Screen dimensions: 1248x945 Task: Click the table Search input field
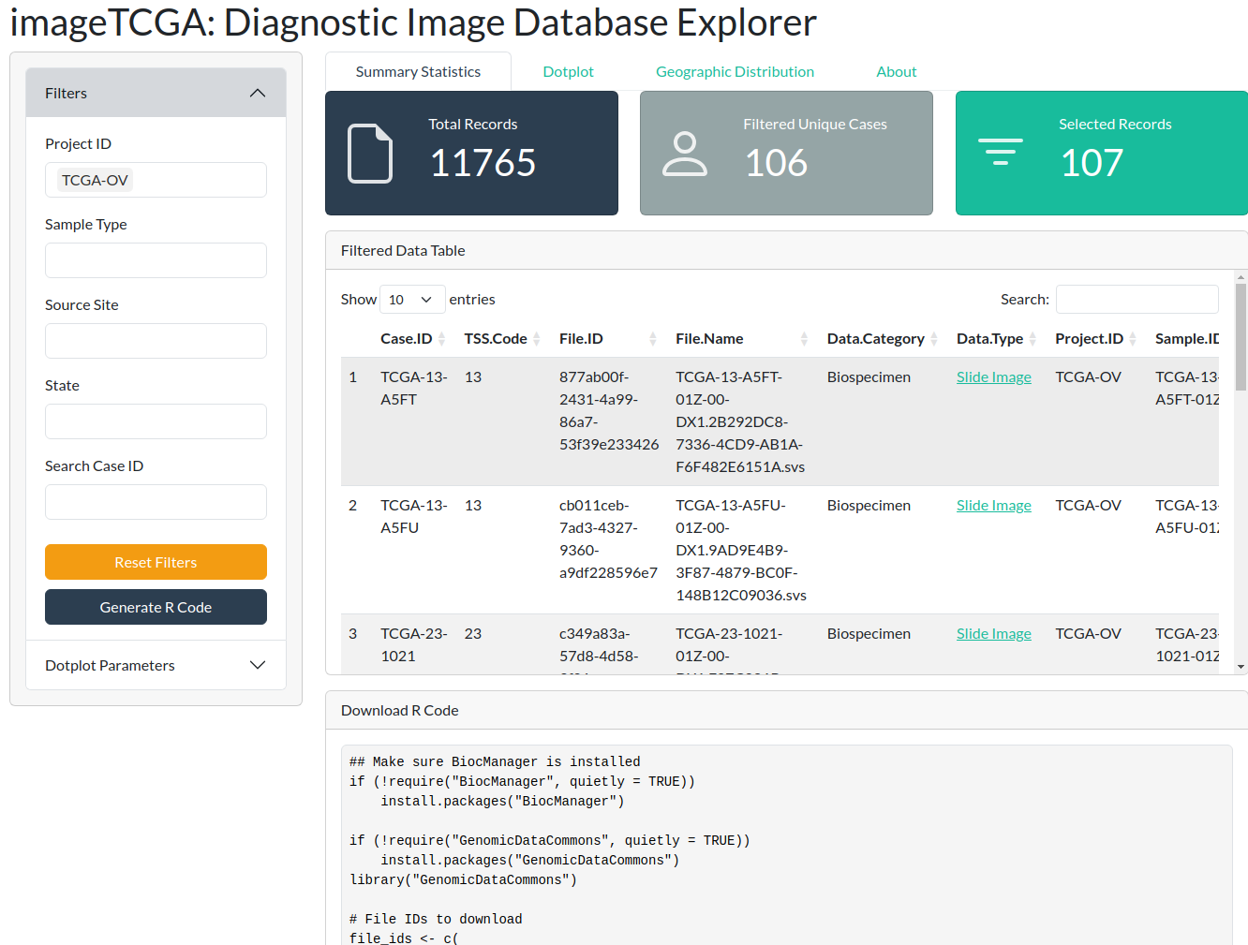(1137, 300)
